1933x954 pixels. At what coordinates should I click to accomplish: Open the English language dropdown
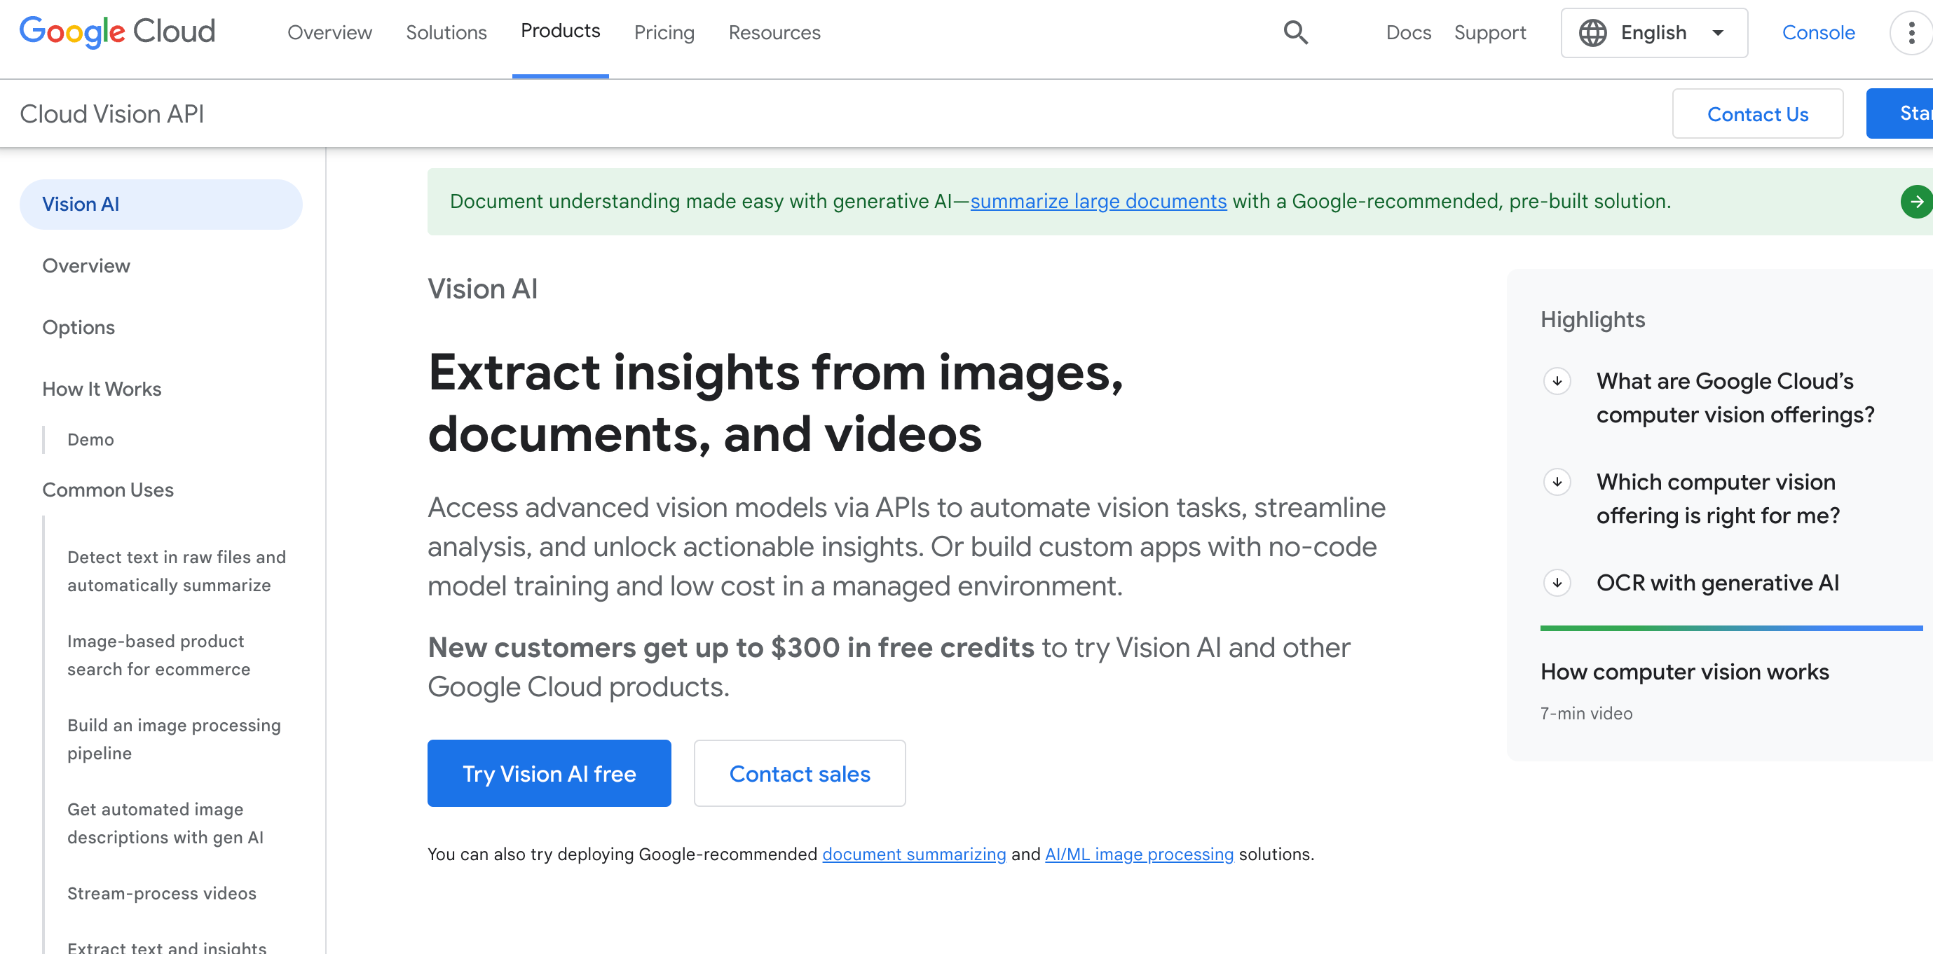pyautogui.click(x=1654, y=32)
